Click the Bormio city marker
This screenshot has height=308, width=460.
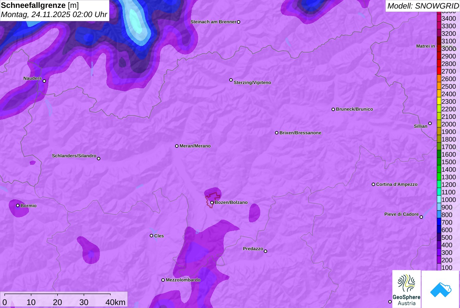(x=18, y=206)
